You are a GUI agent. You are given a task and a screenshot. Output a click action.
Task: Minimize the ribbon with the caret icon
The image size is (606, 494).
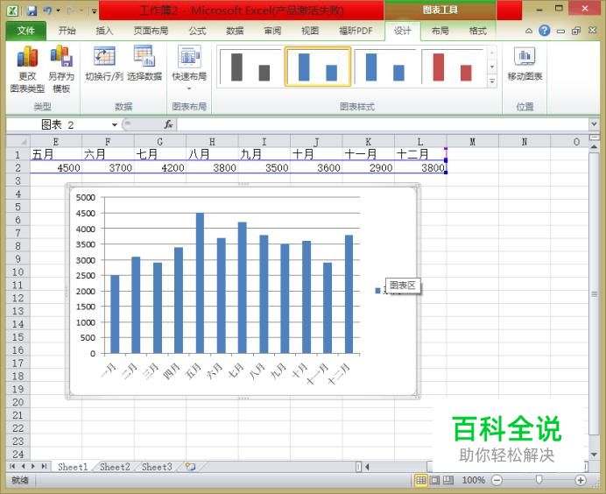(529, 31)
